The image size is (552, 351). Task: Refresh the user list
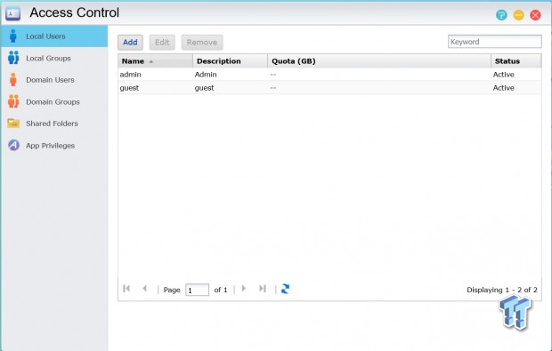(285, 289)
